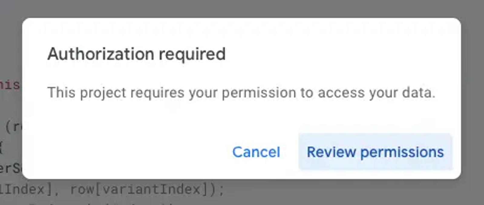Click empty white space beside Cancel

(x=127, y=152)
